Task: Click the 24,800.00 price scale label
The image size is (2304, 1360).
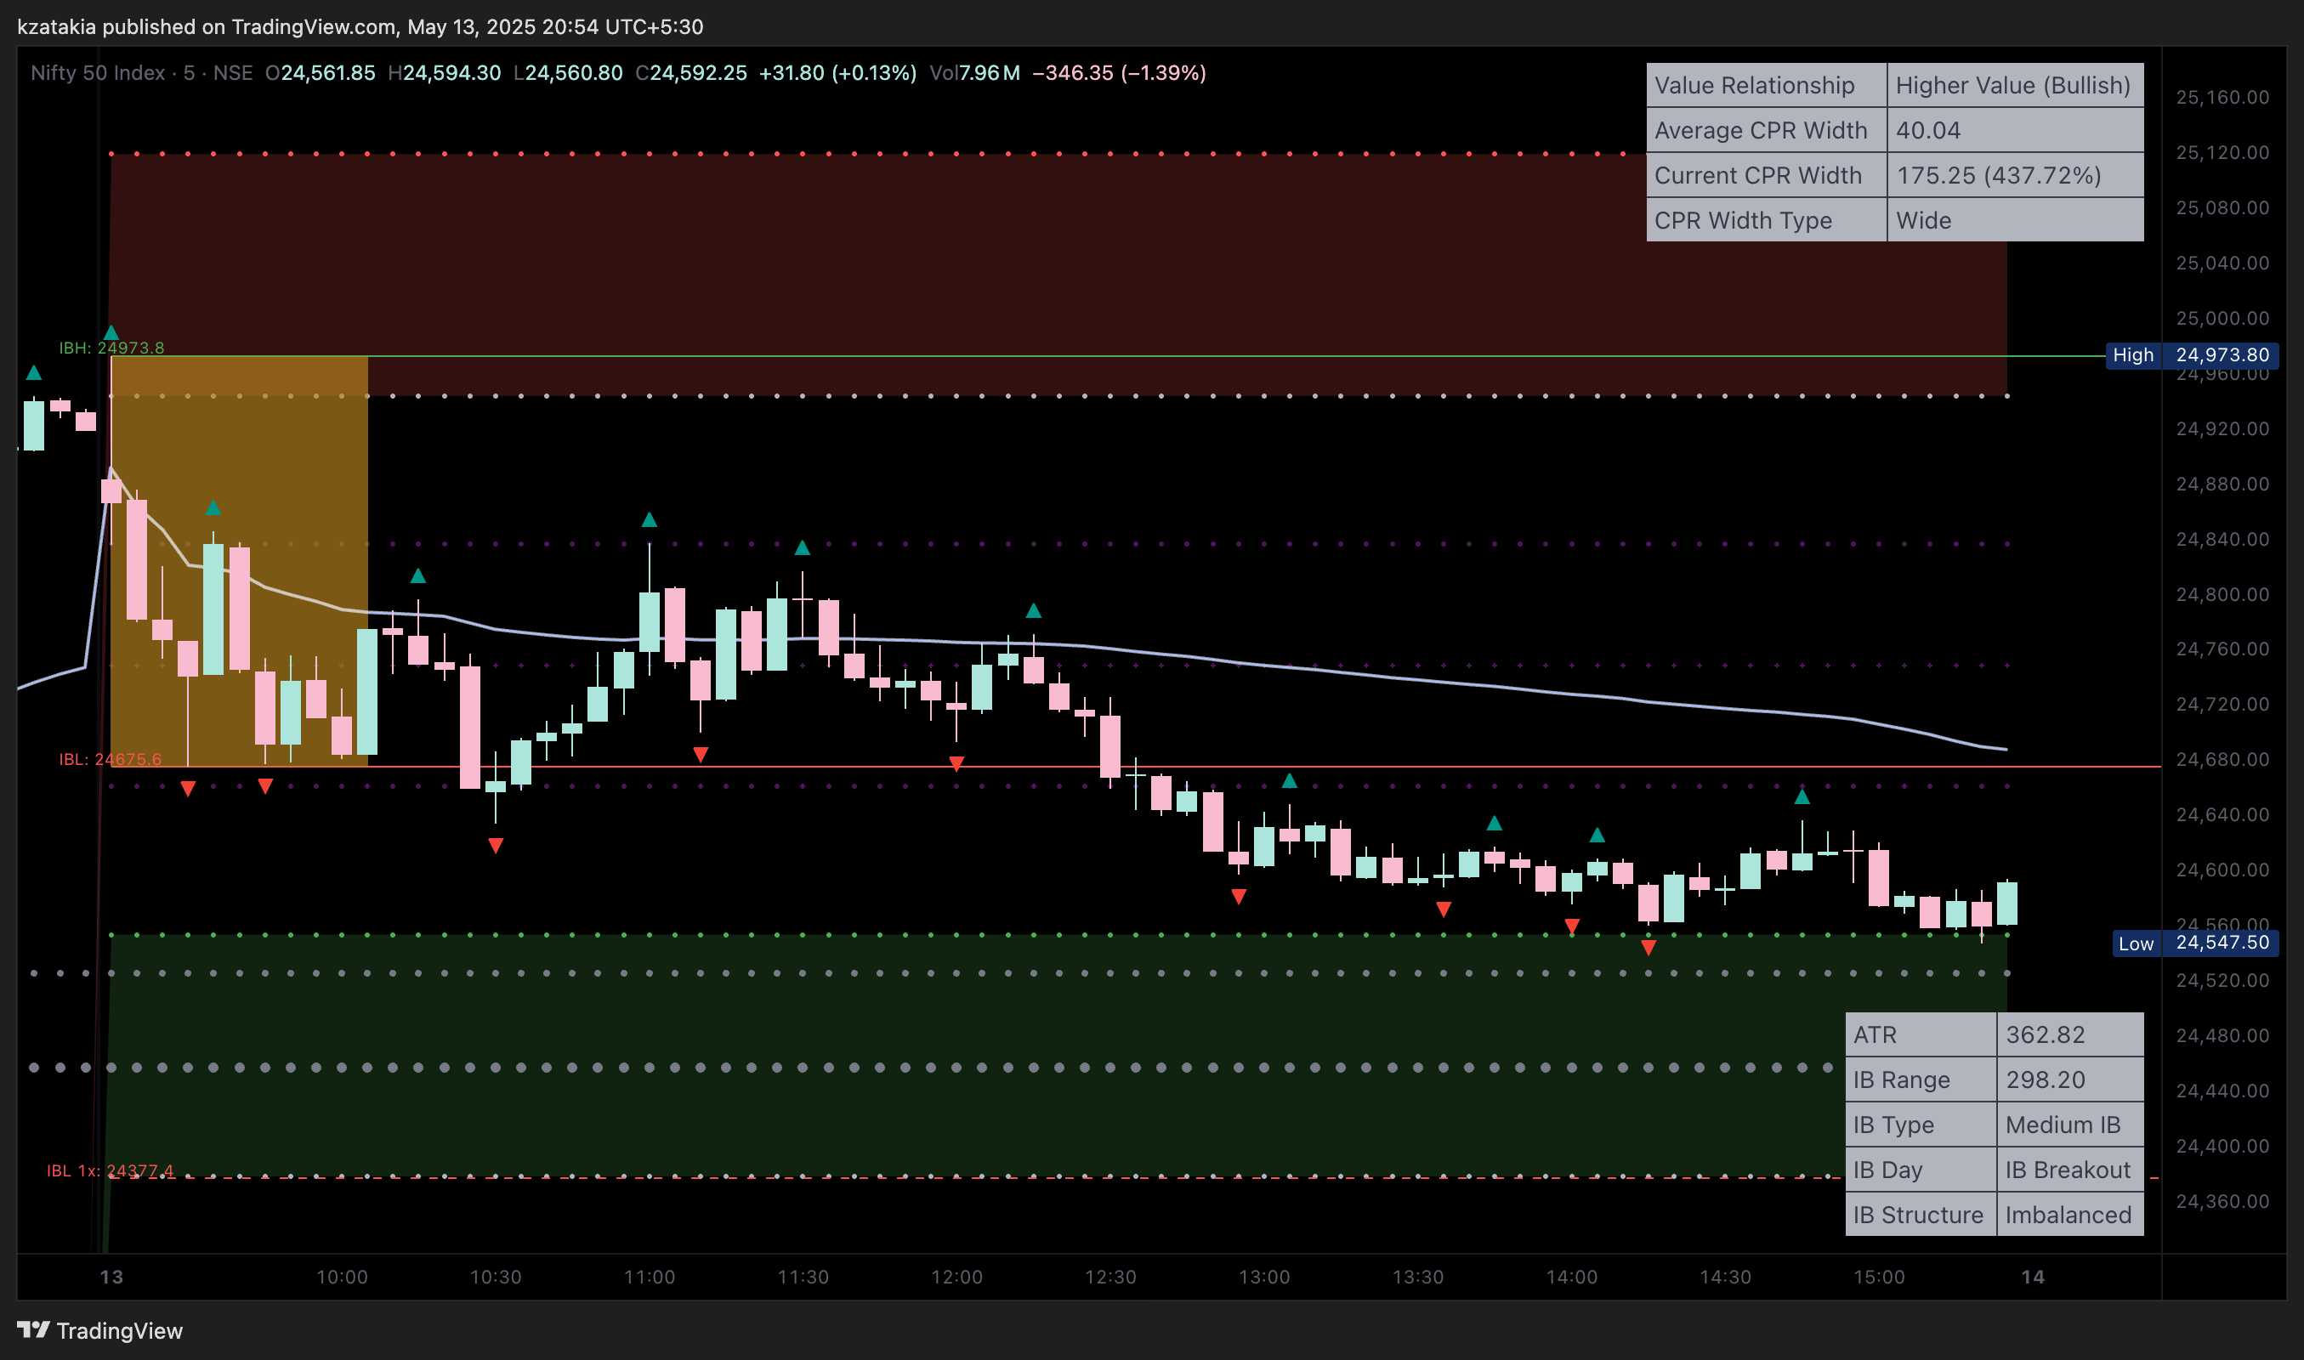Action: tap(2222, 595)
